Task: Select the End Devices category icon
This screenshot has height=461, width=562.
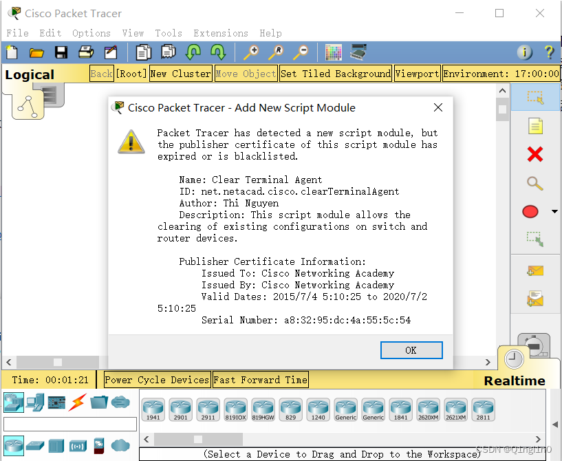Action: point(36,403)
